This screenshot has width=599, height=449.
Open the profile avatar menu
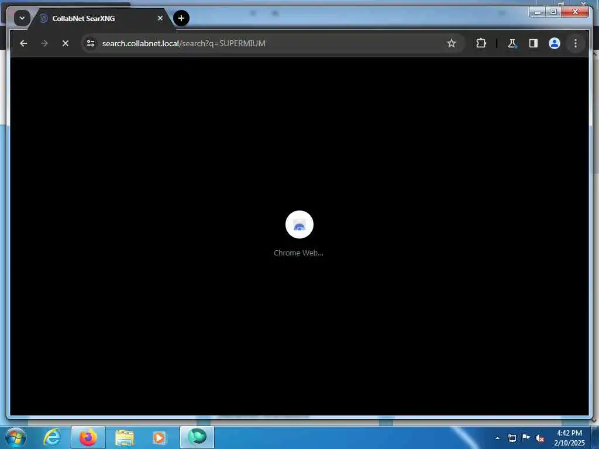tap(555, 43)
